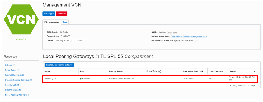This screenshot has height=102, width=263.
Task: Copy the OCID to clipboard
Action: pos(175,32)
